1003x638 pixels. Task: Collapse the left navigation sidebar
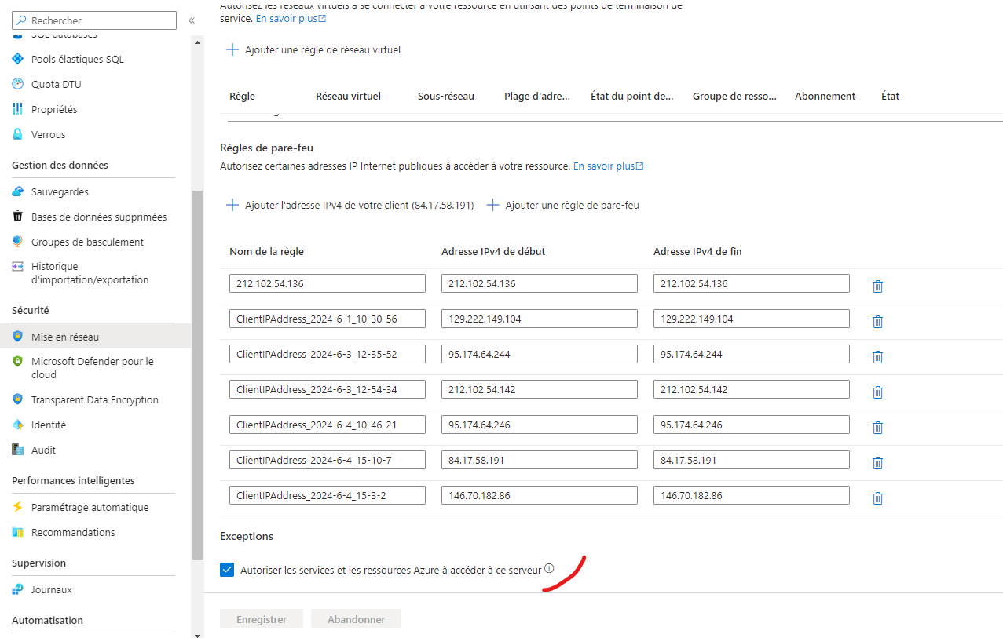click(191, 21)
